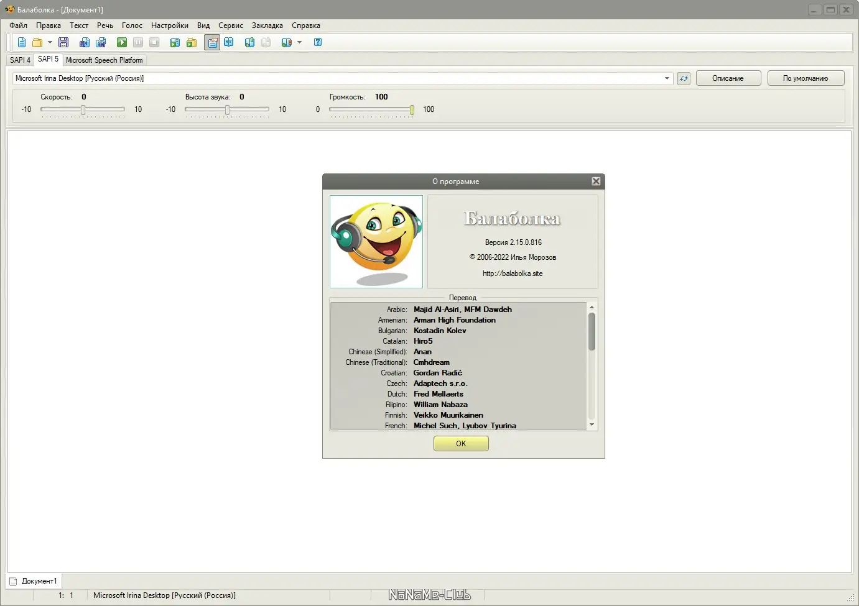859x606 pixels.
Task: Click the AB book dictionary icon
Action: click(229, 42)
